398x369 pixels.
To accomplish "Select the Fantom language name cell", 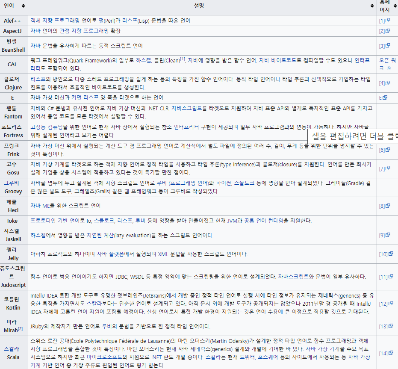I will (14, 112).
